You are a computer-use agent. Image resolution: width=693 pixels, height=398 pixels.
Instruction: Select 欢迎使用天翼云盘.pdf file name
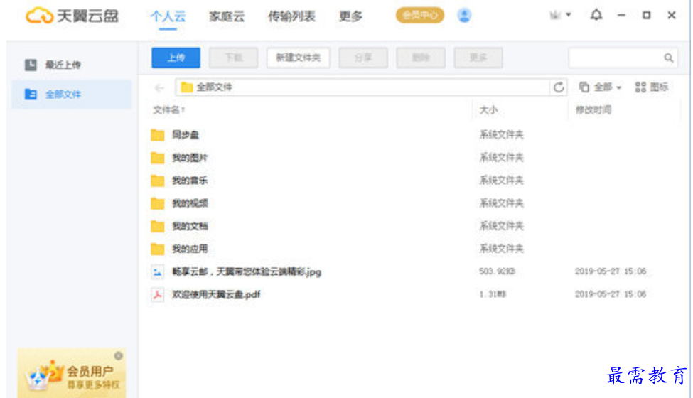[x=216, y=295]
